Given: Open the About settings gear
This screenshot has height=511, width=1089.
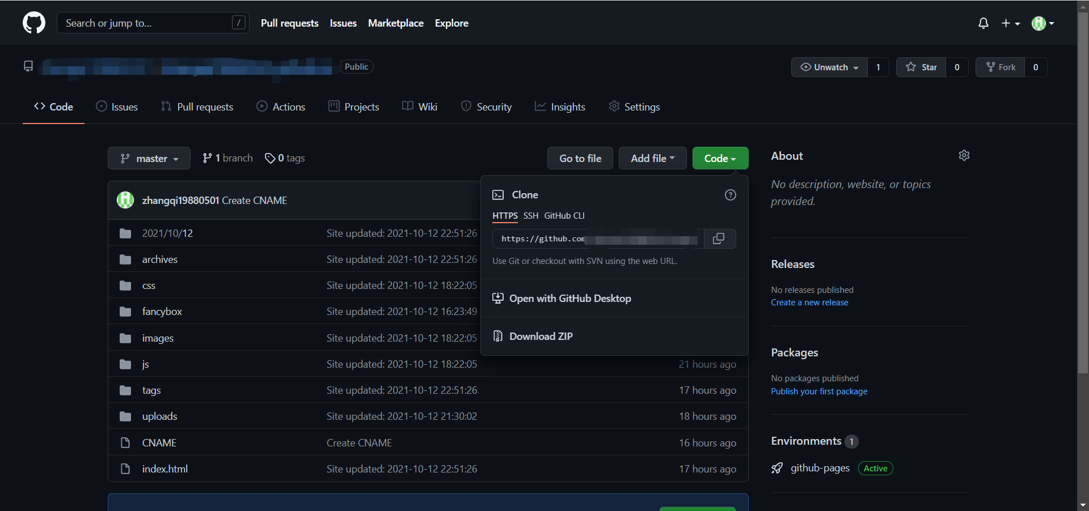Looking at the screenshot, I should coord(964,155).
